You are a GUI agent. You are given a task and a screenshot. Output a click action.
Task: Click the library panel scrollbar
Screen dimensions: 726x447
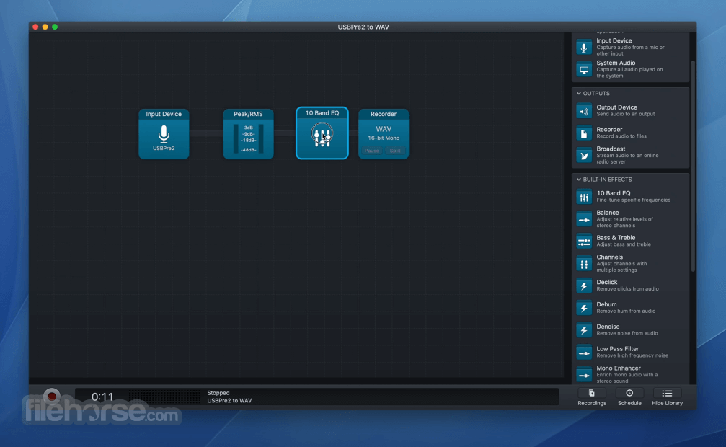(x=693, y=166)
